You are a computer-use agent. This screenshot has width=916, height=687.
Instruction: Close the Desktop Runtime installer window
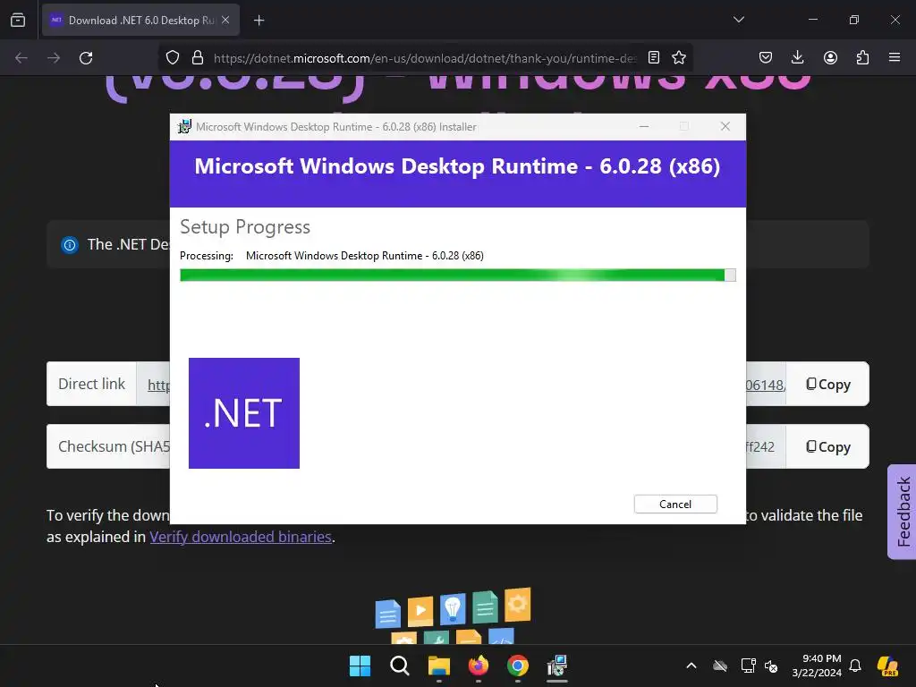point(725,127)
